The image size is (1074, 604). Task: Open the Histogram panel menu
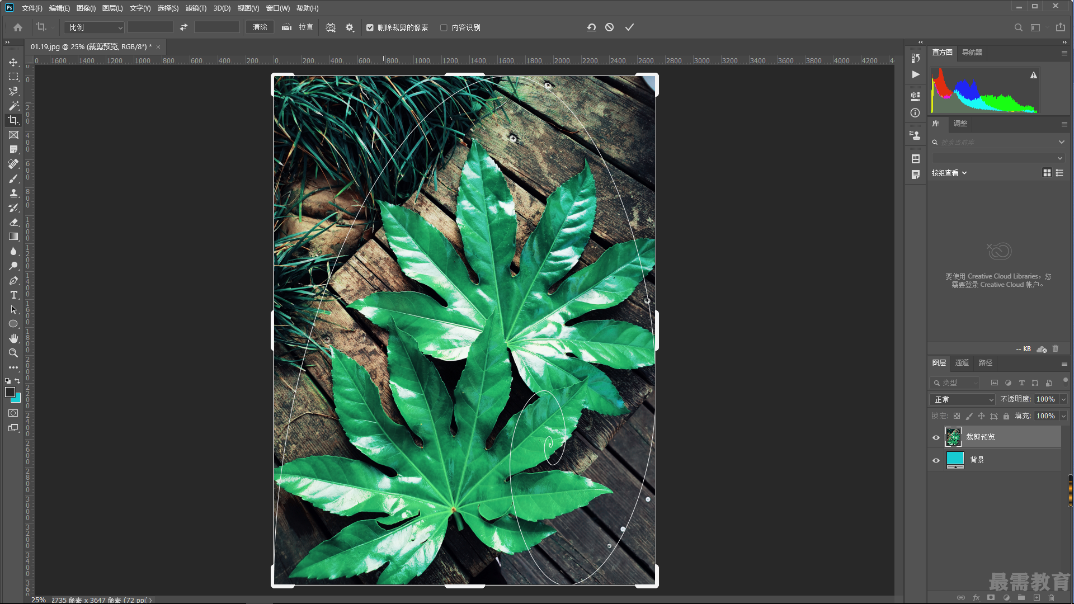pyautogui.click(x=1064, y=53)
